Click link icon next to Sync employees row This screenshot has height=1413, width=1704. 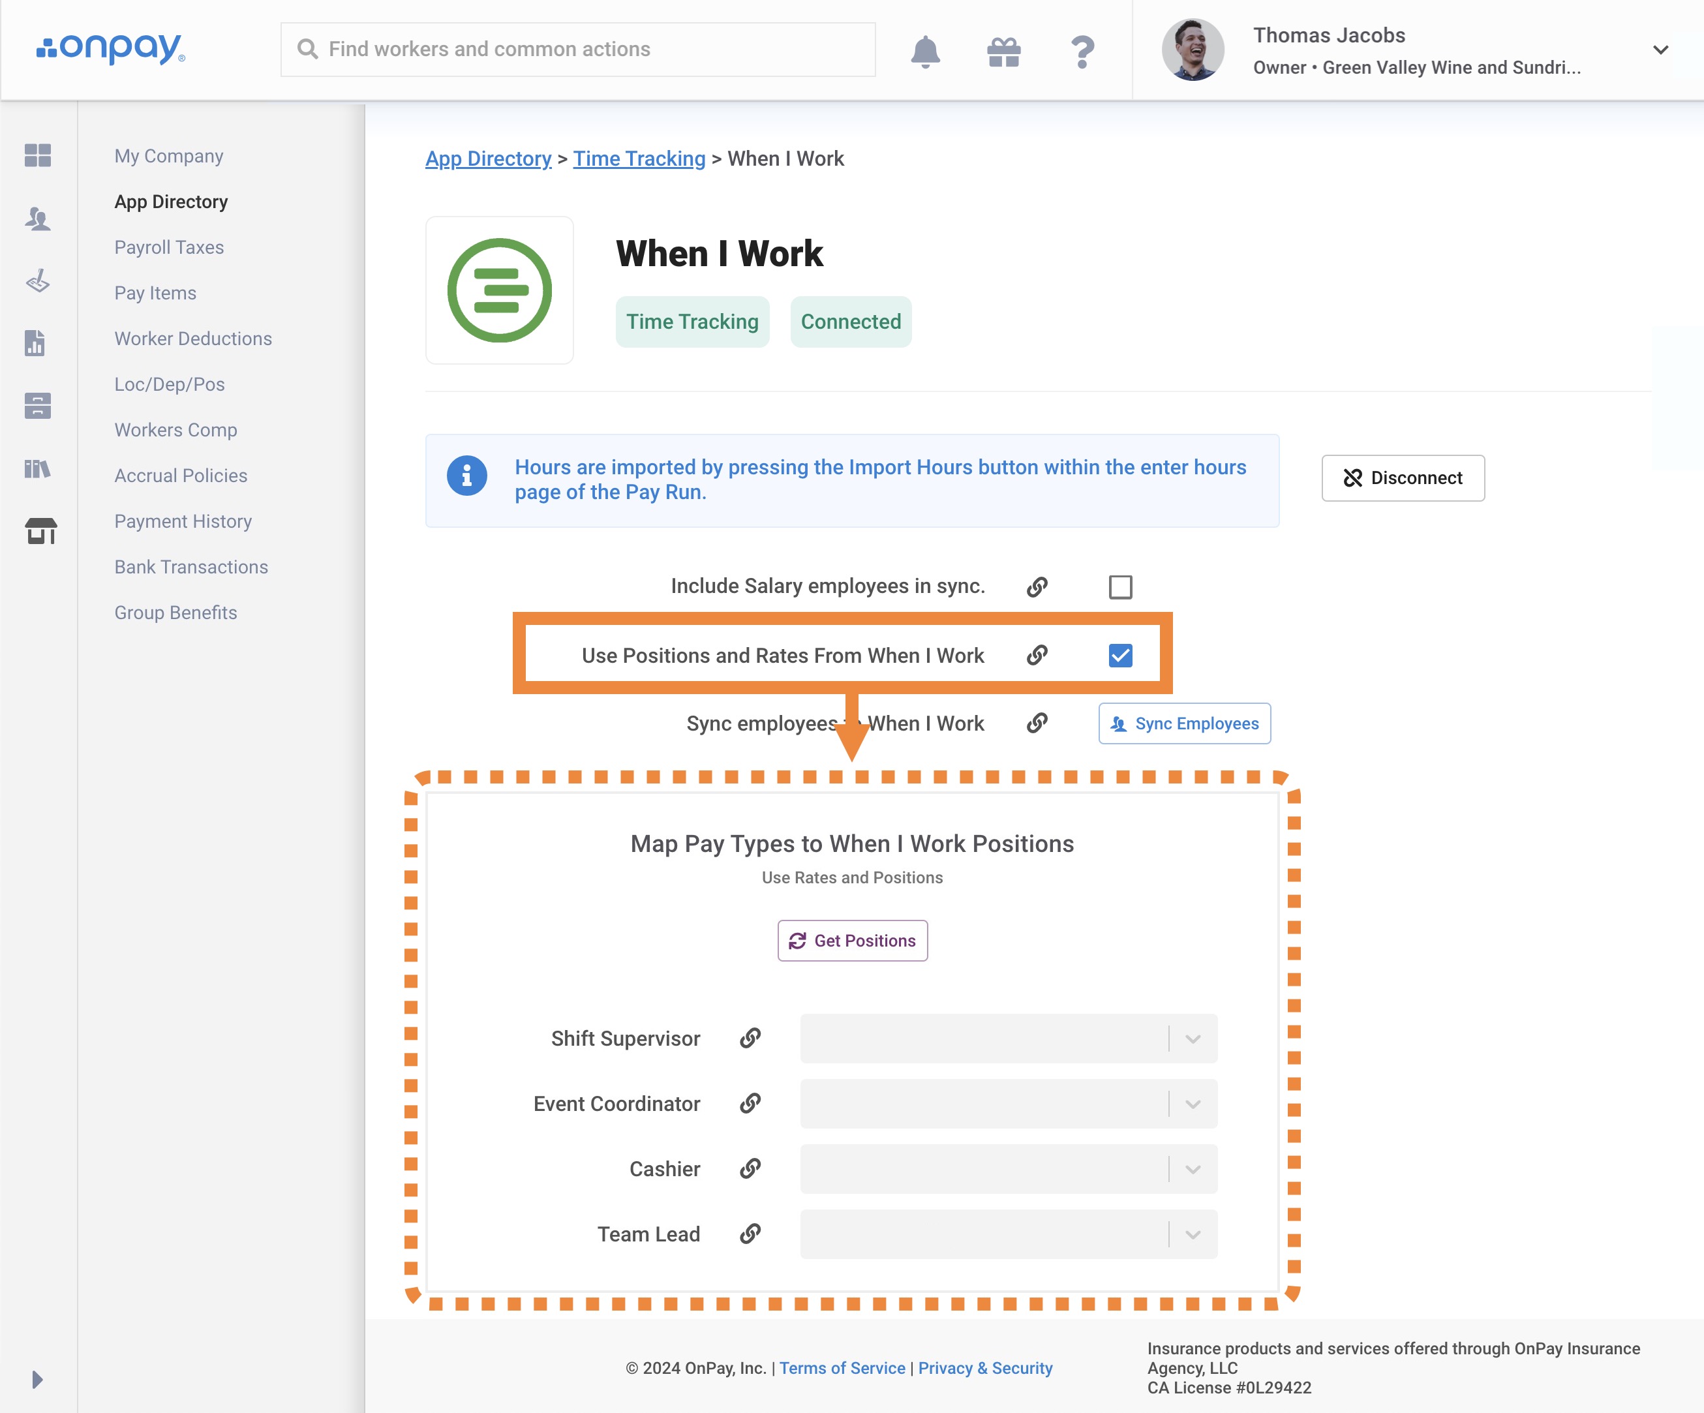(1037, 723)
